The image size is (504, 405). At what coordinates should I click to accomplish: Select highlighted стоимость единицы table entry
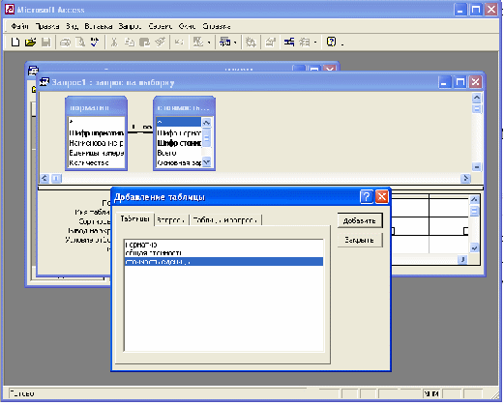223,262
